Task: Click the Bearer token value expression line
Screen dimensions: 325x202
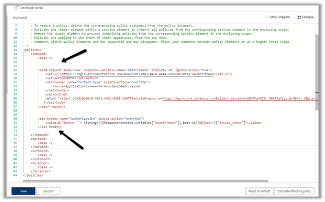Action: coord(150,122)
